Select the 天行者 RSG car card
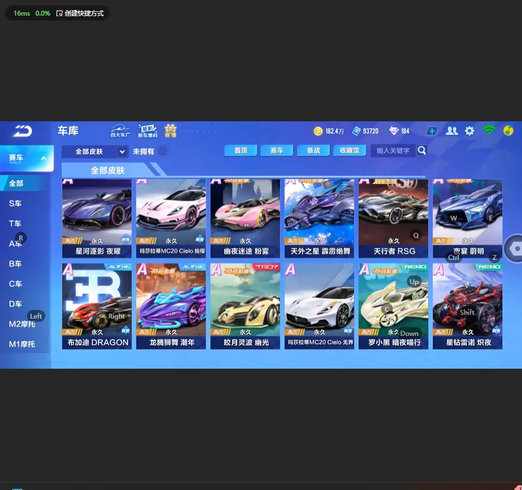Image resolution: width=522 pixels, height=490 pixels. coord(393,218)
